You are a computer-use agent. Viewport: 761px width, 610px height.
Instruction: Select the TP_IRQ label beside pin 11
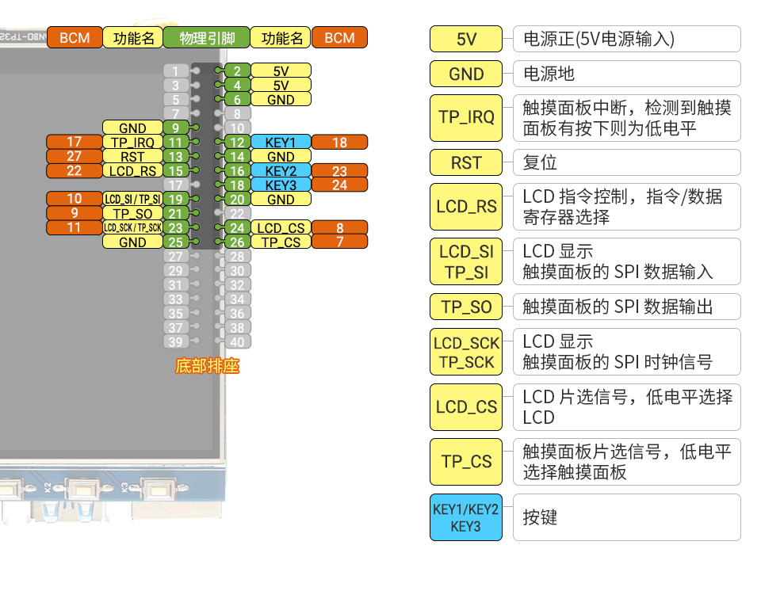[132, 143]
